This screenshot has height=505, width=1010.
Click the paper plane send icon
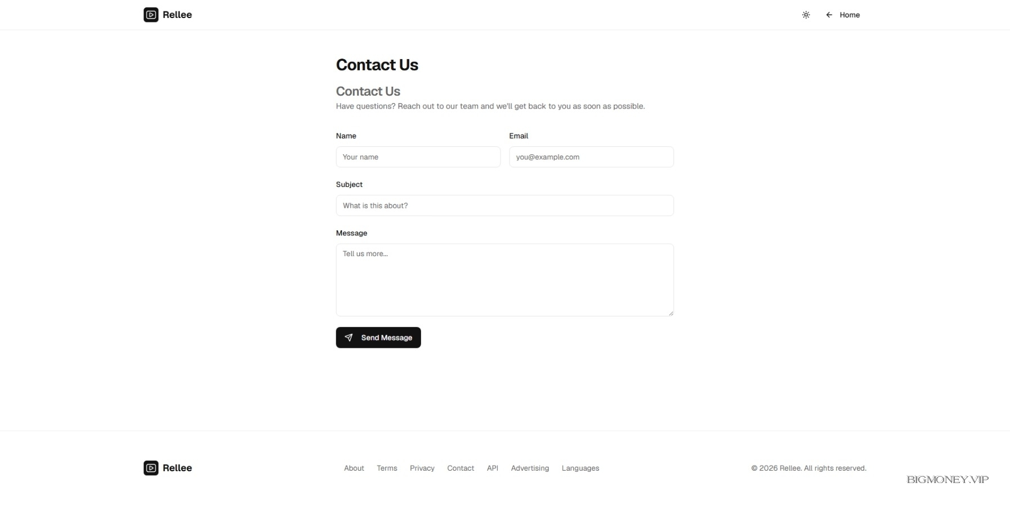(x=349, y=338)
